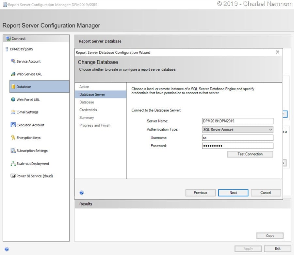Open the Subscription Settings page

point(32,151)
